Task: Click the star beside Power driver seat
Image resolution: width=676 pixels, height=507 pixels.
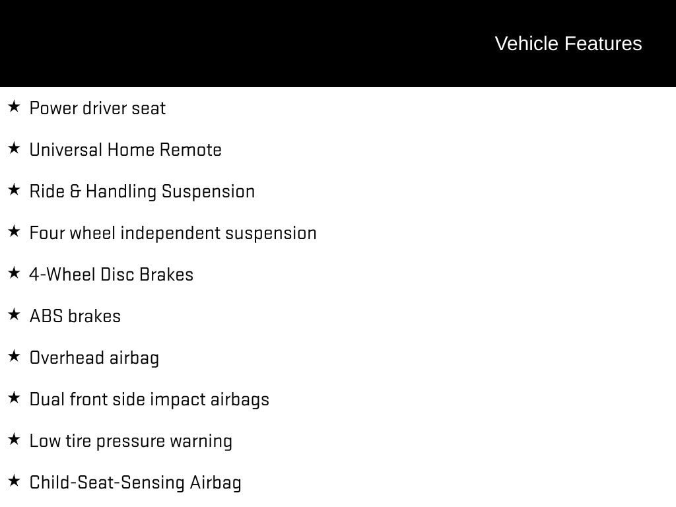Action: pos(14,106)
